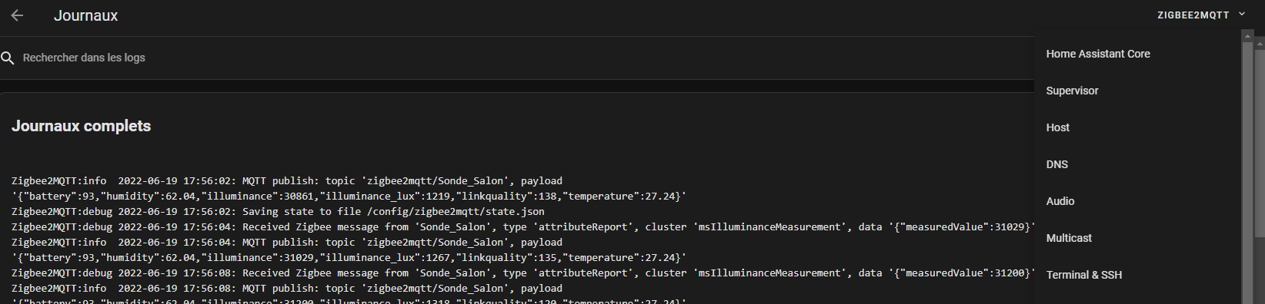
Task: Click the chevron beside ZIGBEE2MQTT
Action: 1242,15
